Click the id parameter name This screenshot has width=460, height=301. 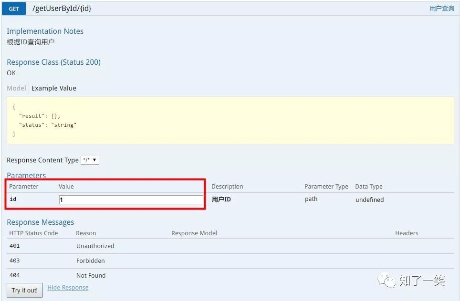(13, 199)
